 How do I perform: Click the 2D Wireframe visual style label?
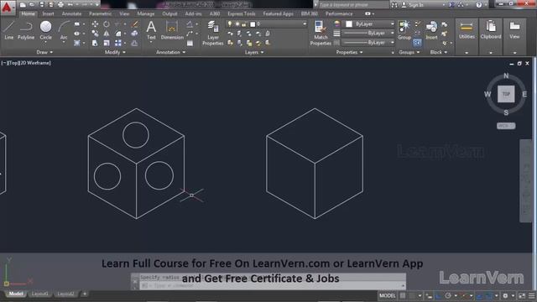tap(34, 63)
